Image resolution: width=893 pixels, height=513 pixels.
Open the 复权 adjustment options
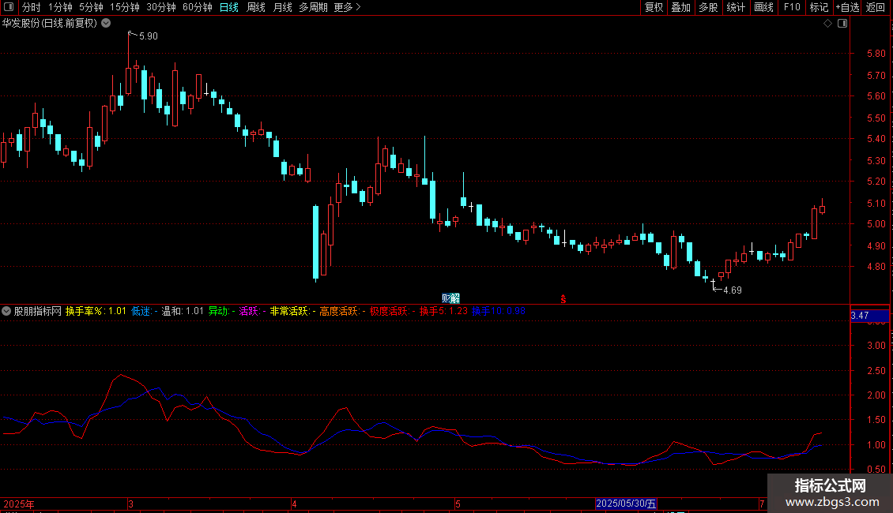coord(654,7)
